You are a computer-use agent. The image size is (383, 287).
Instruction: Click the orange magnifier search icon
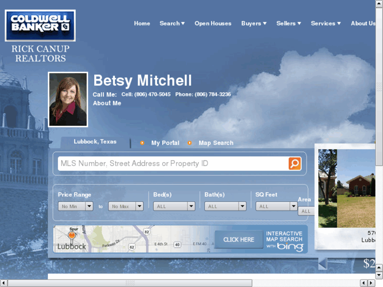pos(294,163)
